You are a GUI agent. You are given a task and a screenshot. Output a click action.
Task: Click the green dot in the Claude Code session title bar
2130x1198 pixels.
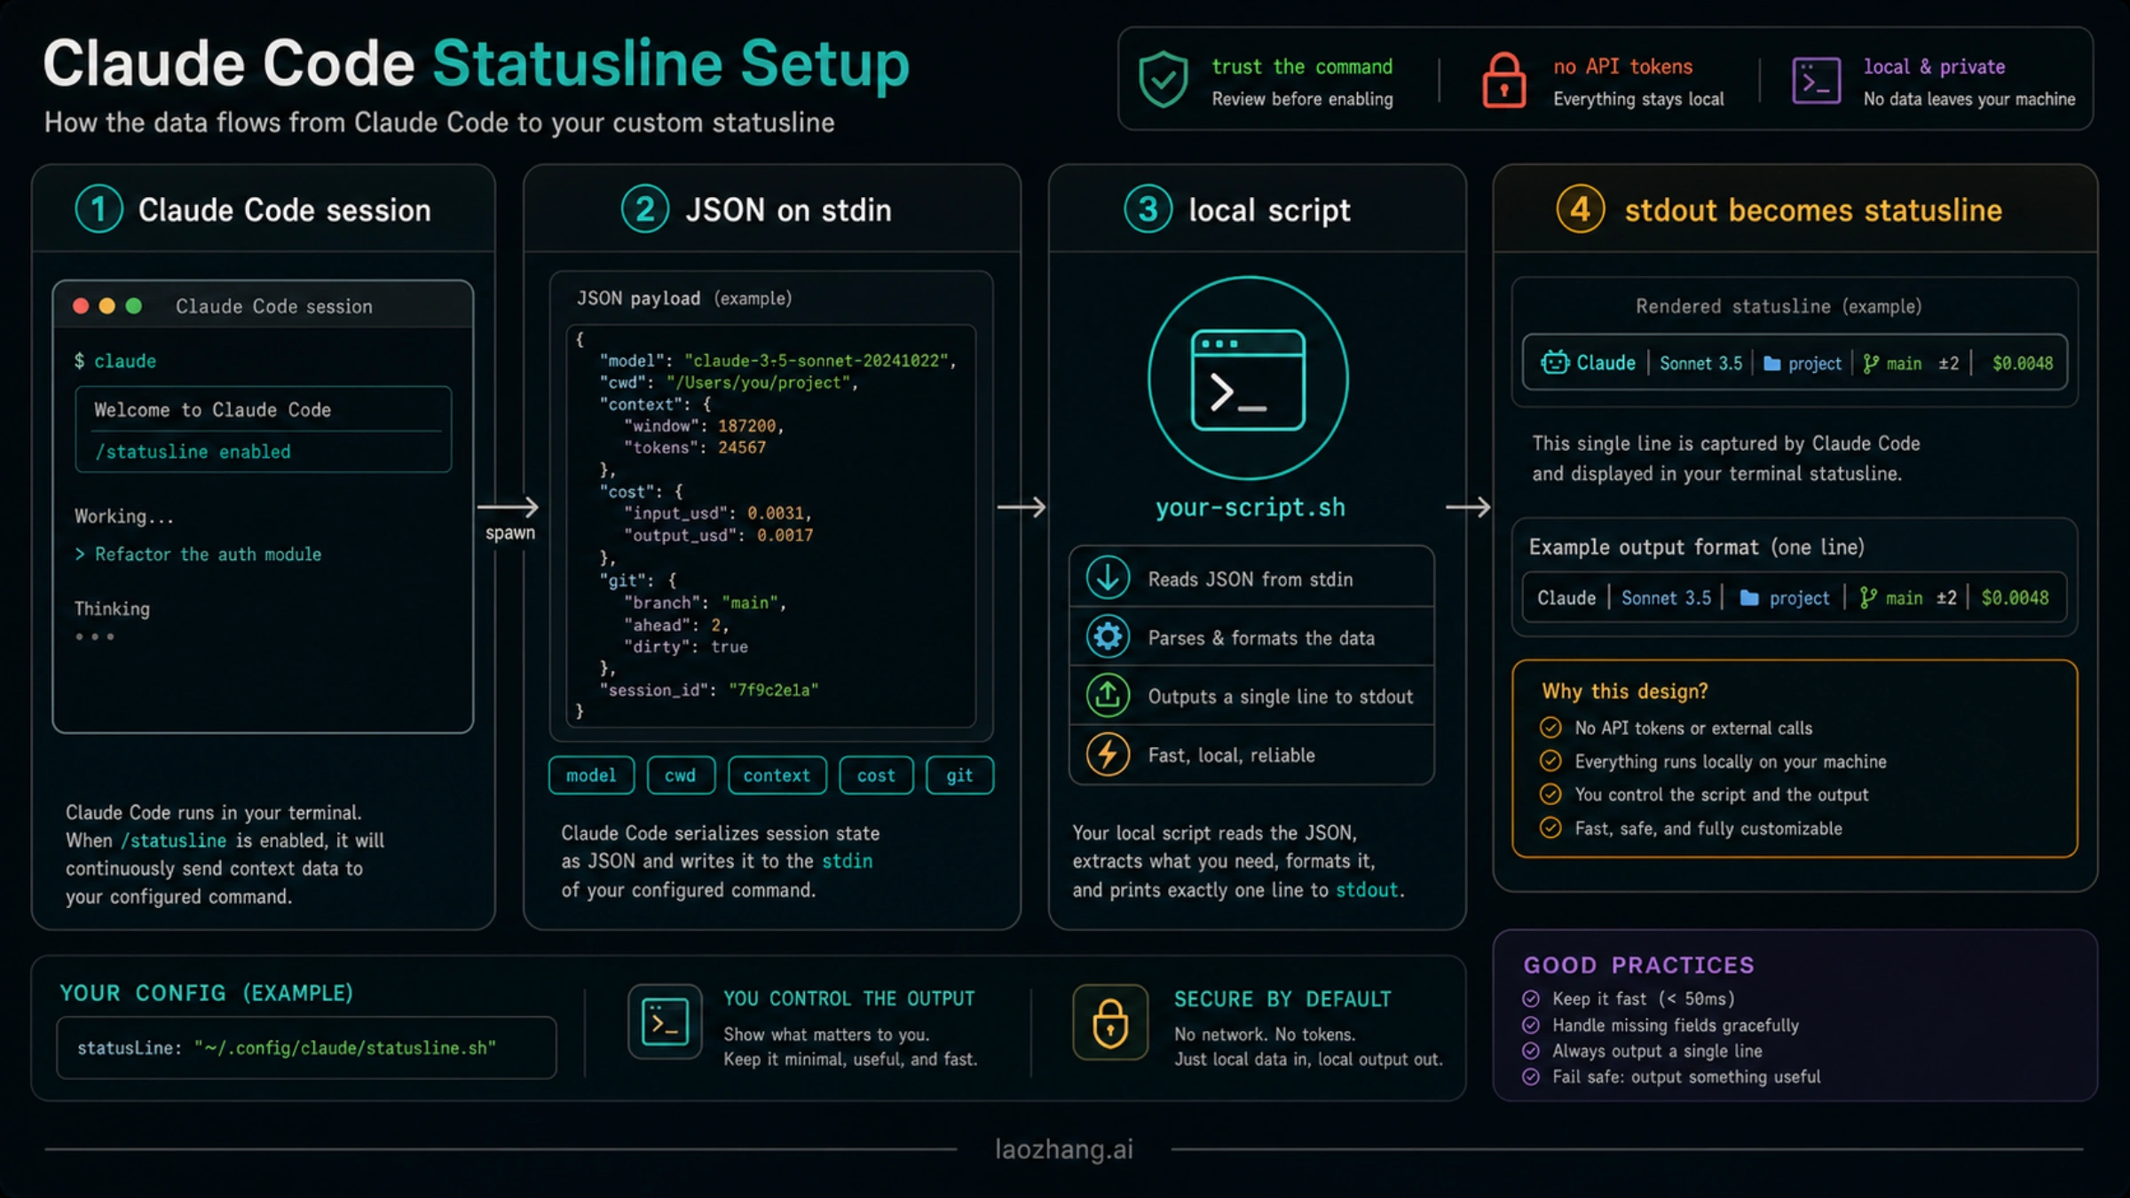click(134, 306)
